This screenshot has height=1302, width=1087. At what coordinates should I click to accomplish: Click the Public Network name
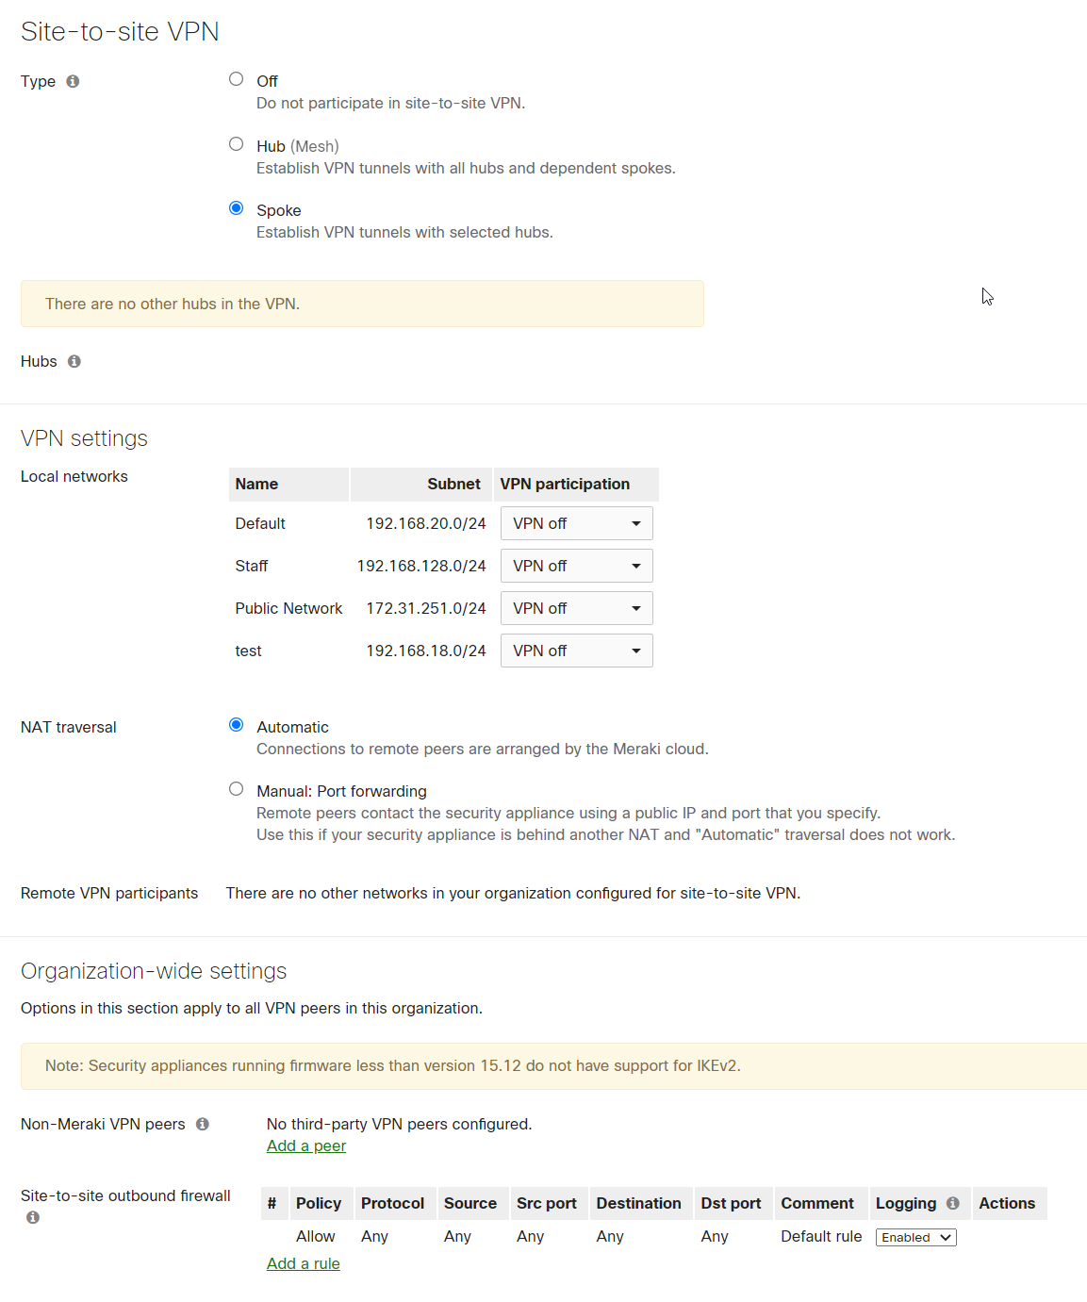tap(288, 608)
